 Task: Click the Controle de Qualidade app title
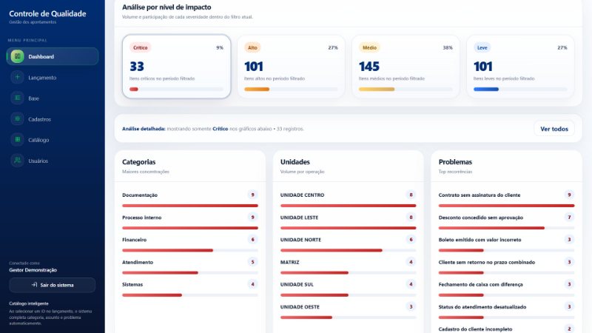[x=47, y=13]
